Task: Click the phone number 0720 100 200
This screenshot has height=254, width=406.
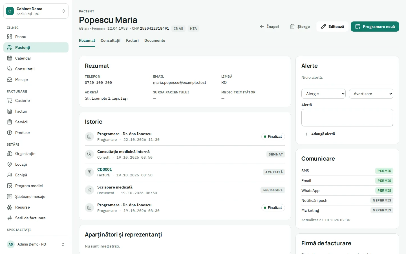Action: [x=98, y=83]
